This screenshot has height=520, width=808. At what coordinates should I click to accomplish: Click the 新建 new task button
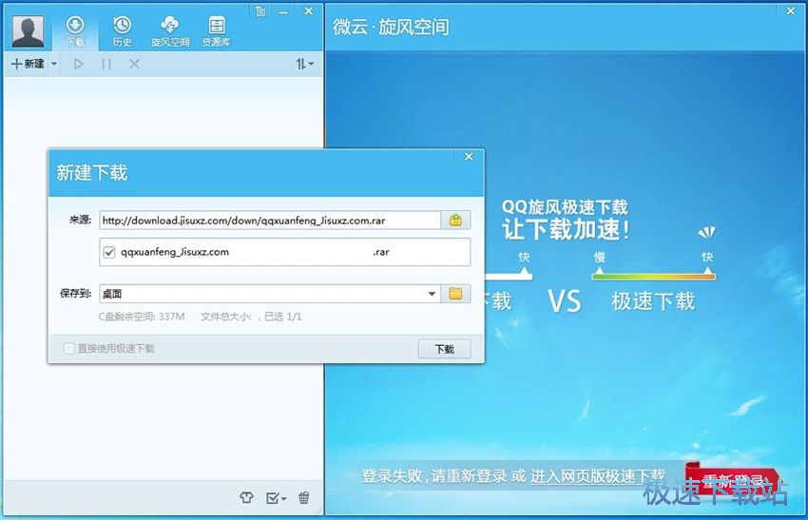pos(29,64)
